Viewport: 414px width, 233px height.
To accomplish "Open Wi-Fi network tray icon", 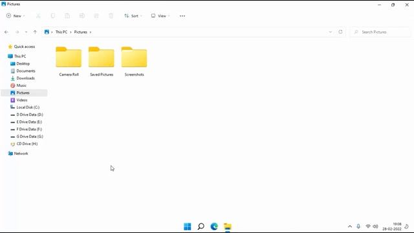I will coord(368,227).
